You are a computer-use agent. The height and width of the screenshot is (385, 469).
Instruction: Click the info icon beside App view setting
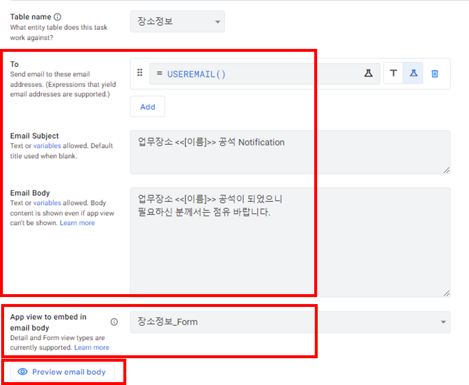(114, 321)
